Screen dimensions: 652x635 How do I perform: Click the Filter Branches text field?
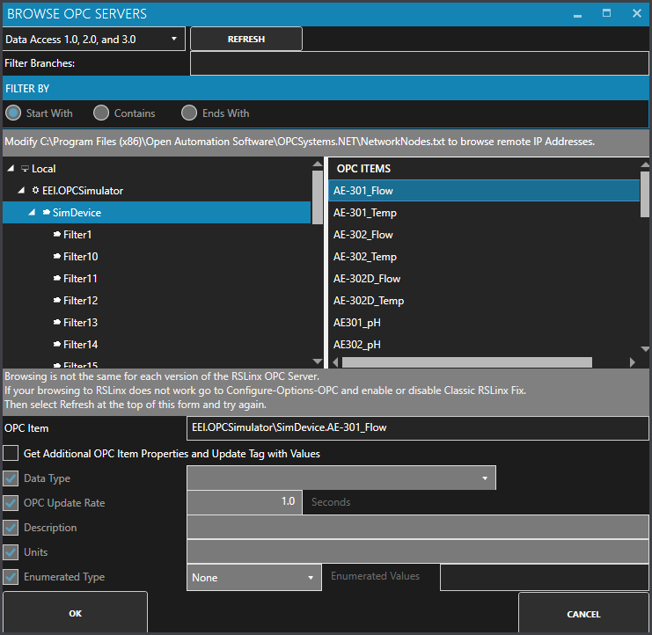point(419,64)
